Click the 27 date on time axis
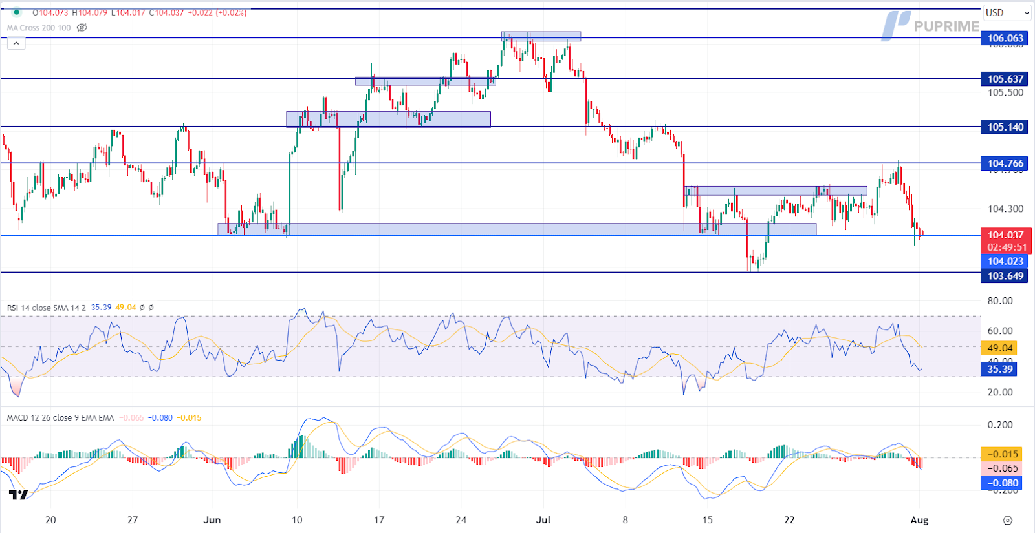Screen dimensions: 1035x533 pyautogui.click(x=133, y=520)
